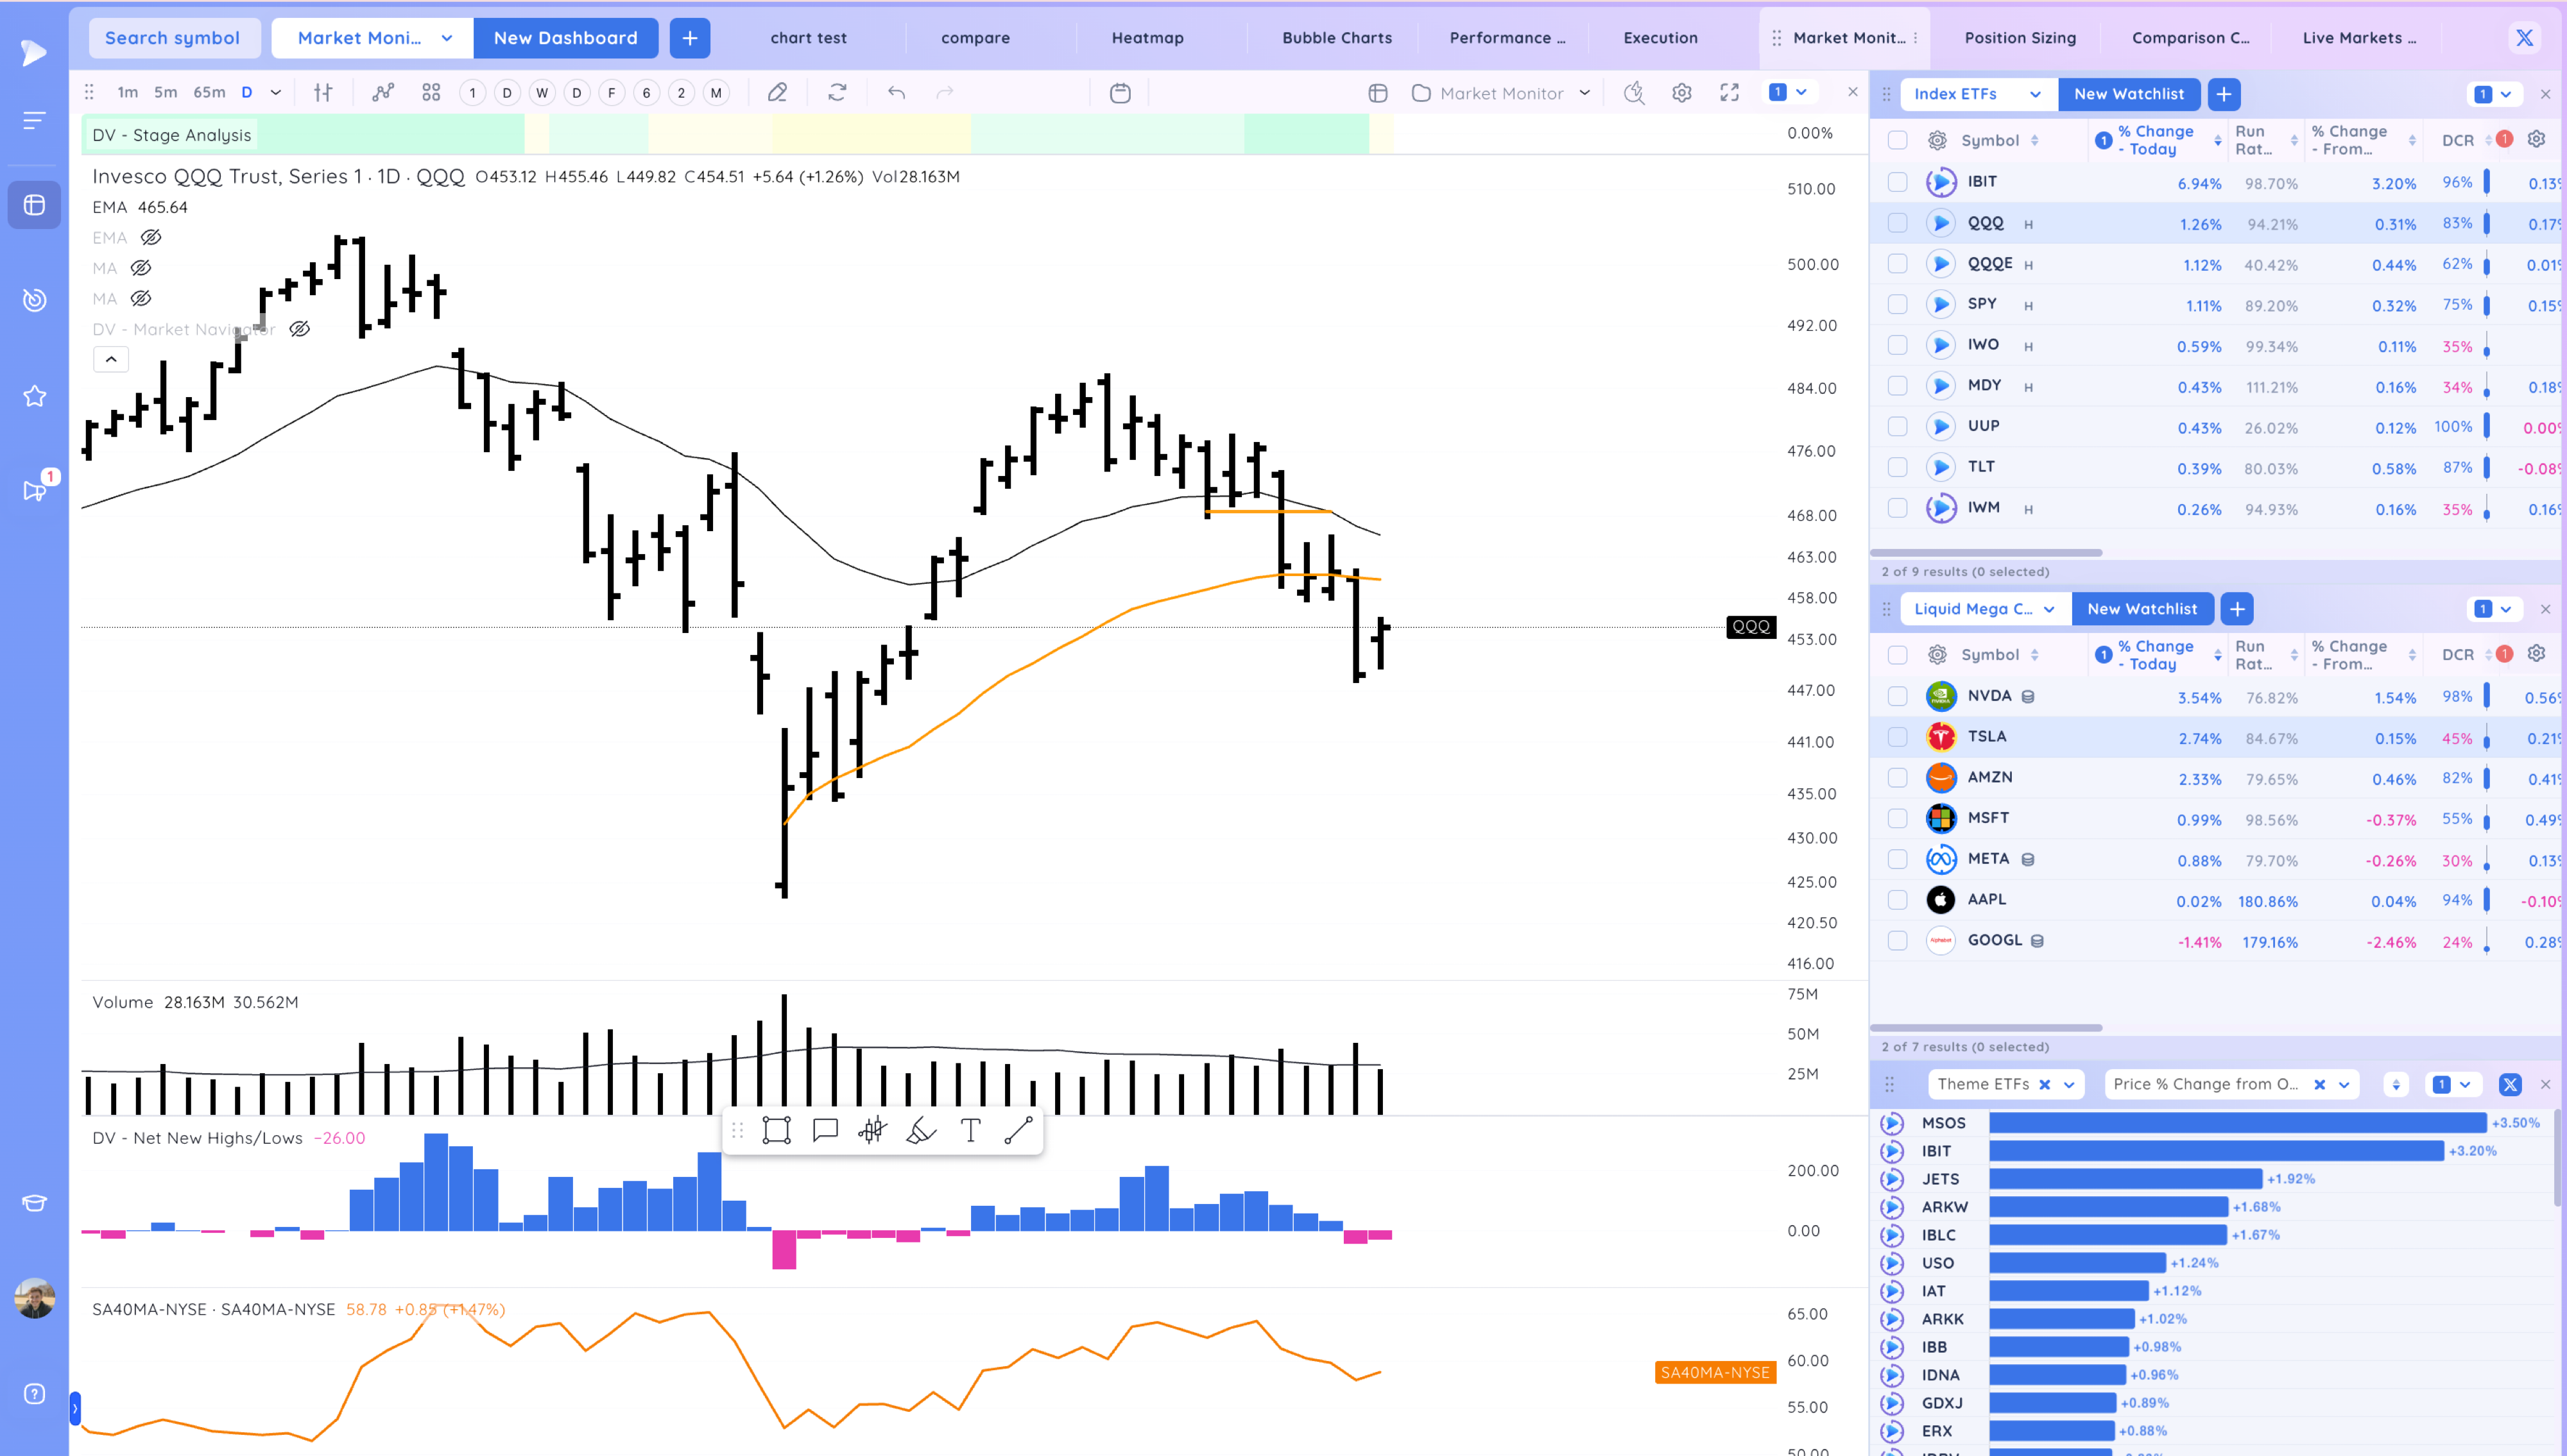Toggle visibility of the hidden EMA indicator
Viewport: 2567px width, 1456px height.
click(151, 238)
